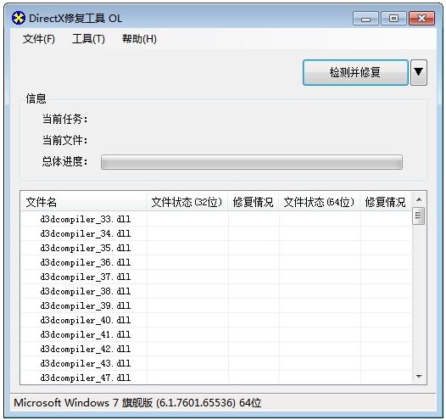Click the 总体进度 progress bar

tap(252, 162)
